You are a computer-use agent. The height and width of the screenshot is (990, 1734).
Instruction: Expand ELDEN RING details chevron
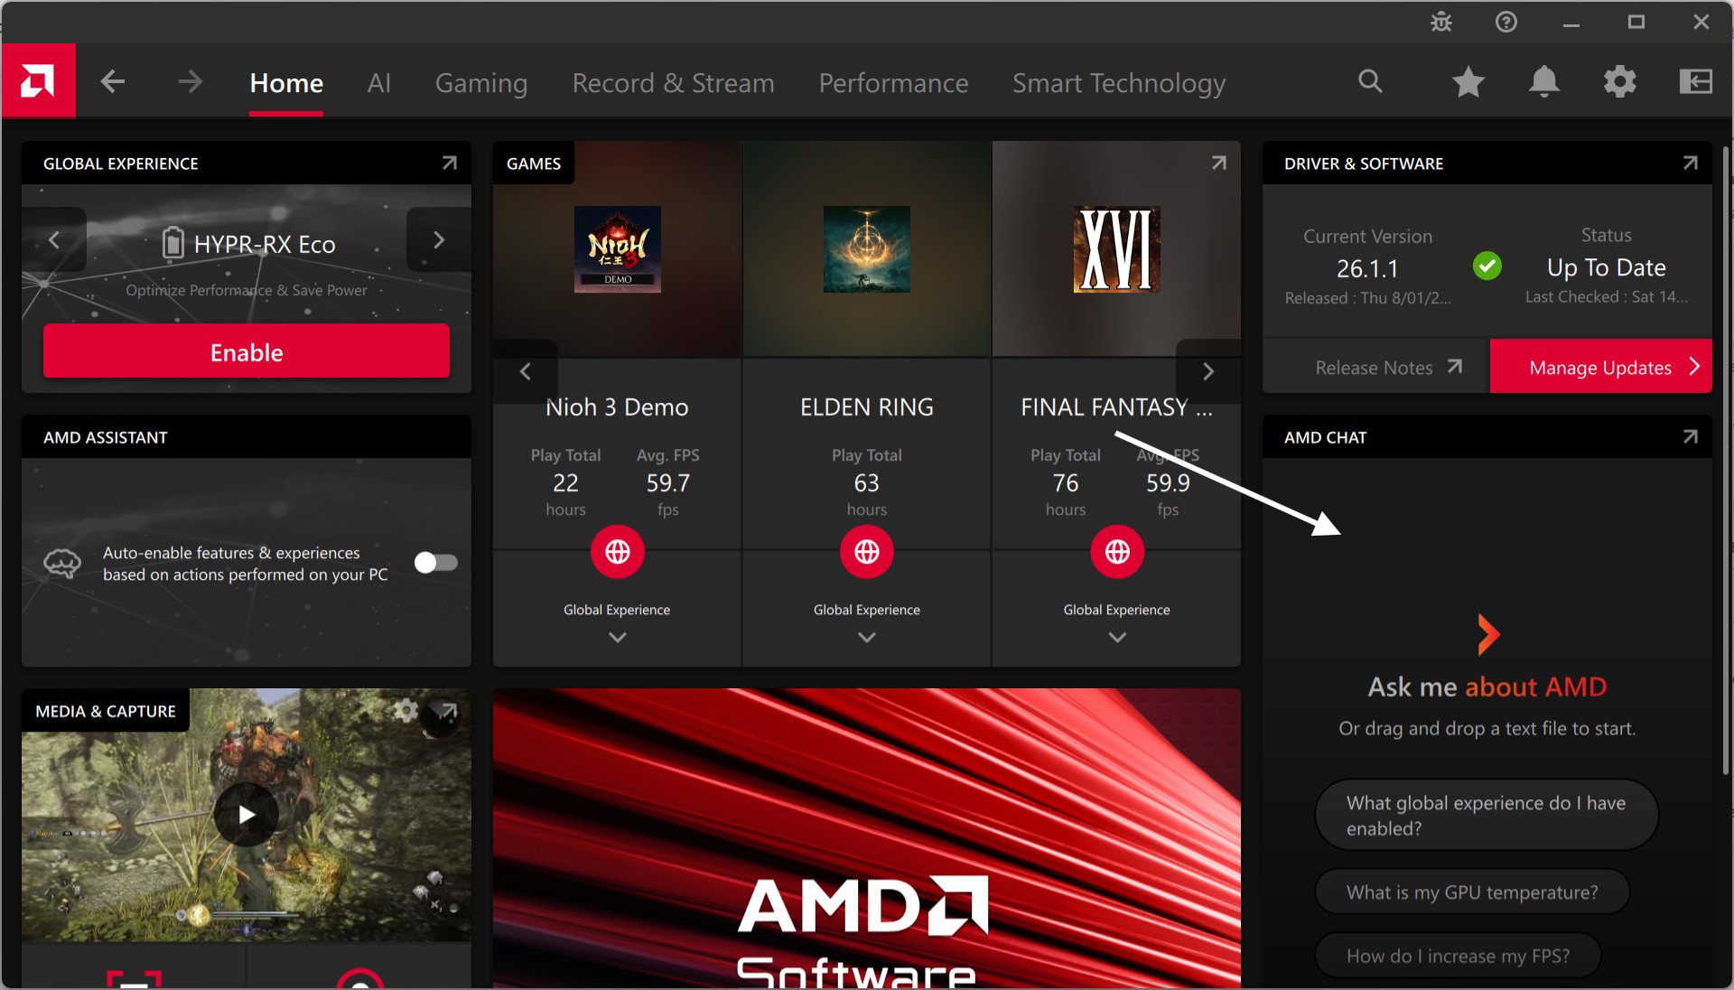866,638
